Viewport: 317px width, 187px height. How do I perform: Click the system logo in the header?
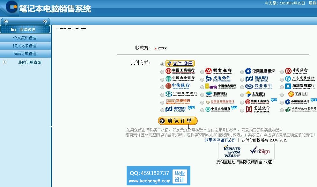12,7
